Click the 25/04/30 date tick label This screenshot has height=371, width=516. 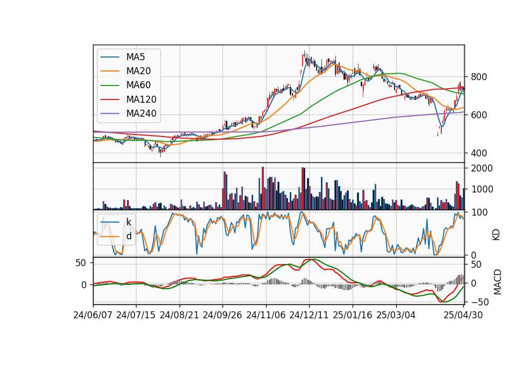463,315
